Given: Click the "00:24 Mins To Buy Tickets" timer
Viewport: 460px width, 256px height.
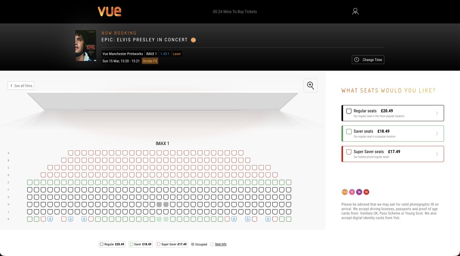Looking at the screenshot, I should [x=235, y=12].
